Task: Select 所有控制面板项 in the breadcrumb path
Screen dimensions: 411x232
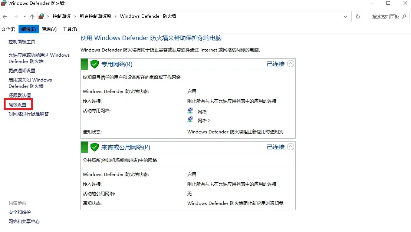Action: [95, 17]
